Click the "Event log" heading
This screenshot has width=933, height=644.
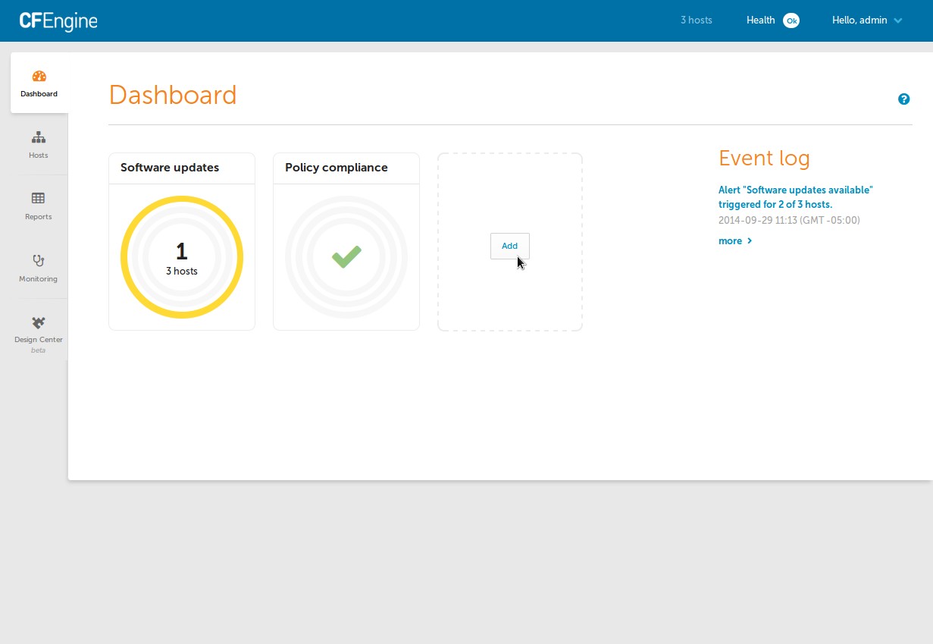coord(764,159)
